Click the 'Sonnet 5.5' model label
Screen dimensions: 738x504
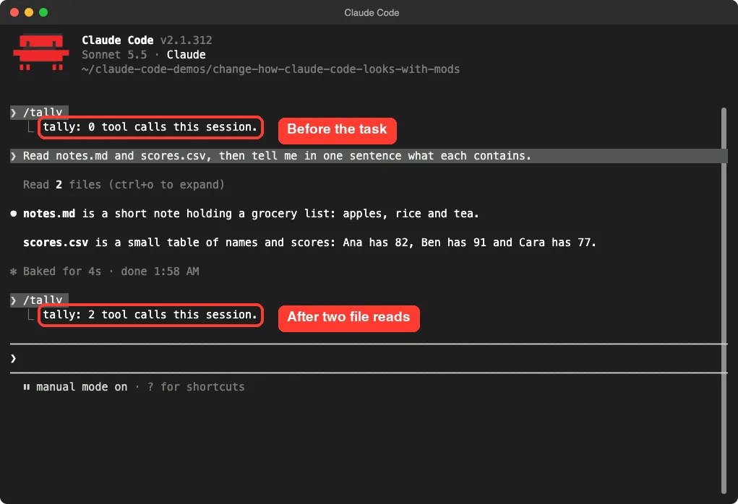(x=114, y=55)
